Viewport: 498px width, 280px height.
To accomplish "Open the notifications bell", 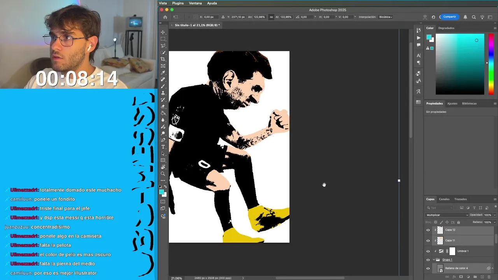I will coord(465,17).
